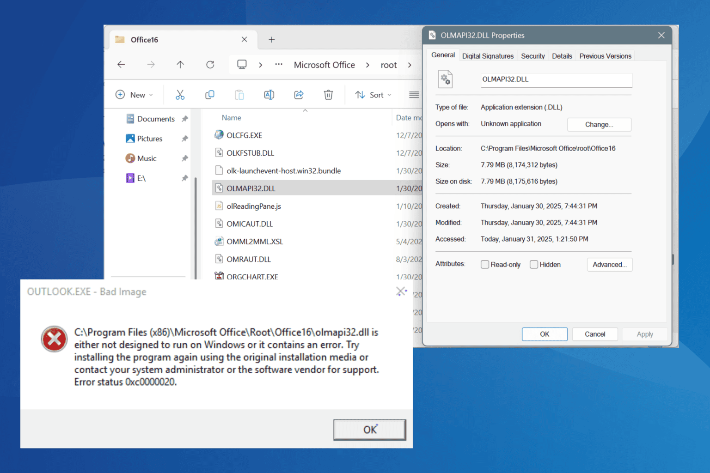The width and height of the screenshot is (710, 473).
Task: Click the Name column header
Action: coord(231,118)
